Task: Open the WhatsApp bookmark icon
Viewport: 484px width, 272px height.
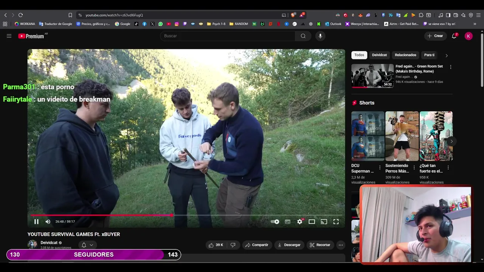Action: [x=161, y=24]
